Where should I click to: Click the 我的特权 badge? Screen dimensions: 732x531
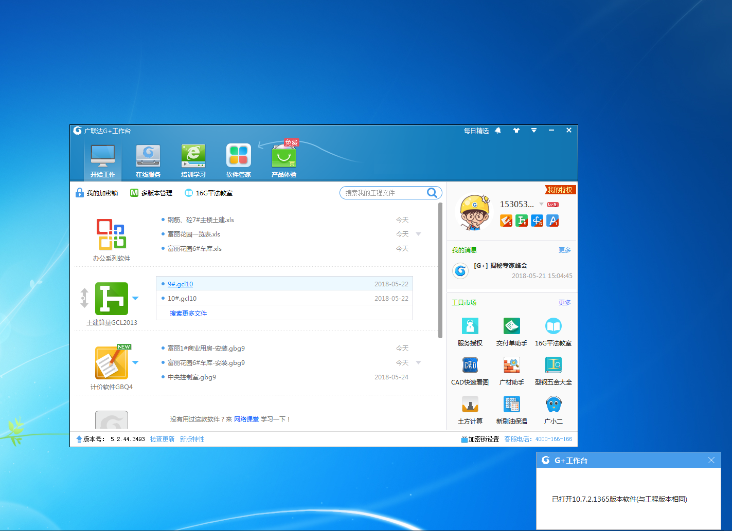[560, 190]
